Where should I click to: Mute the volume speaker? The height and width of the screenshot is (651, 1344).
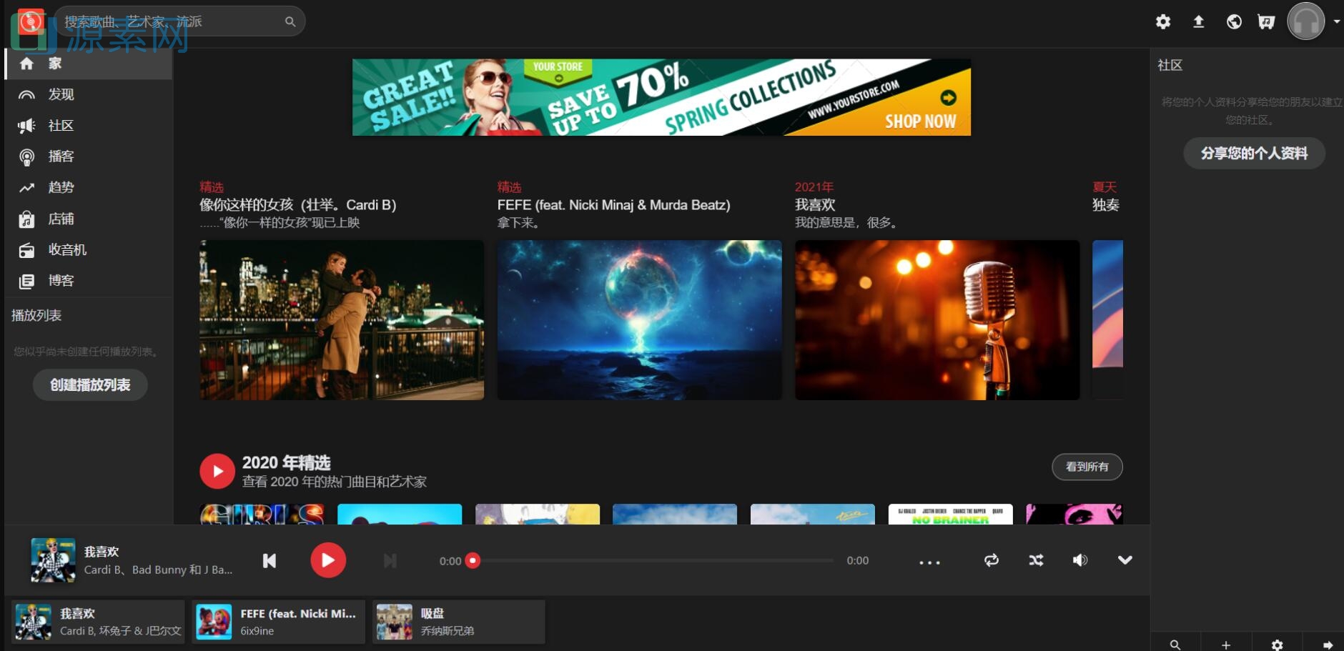tap(1079, 560)
